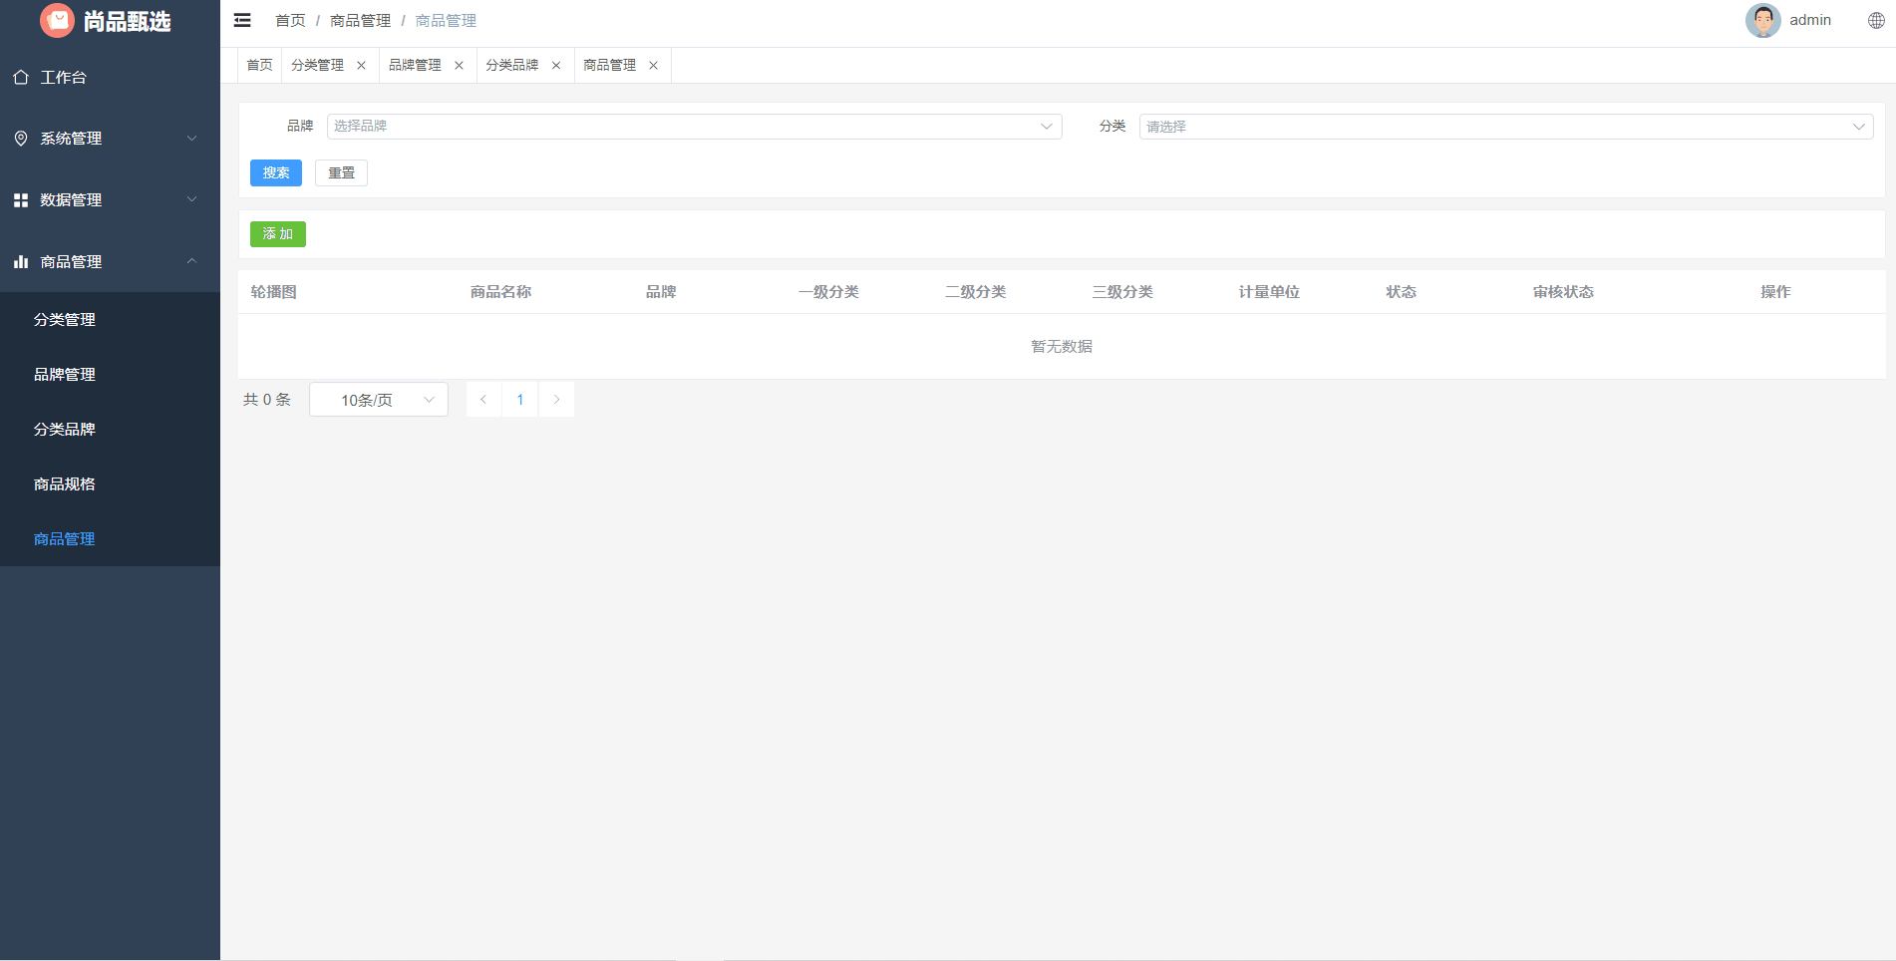The image size is (1896, 961).
Task: Open the language globe icon in top bar
Action: 1875,20
